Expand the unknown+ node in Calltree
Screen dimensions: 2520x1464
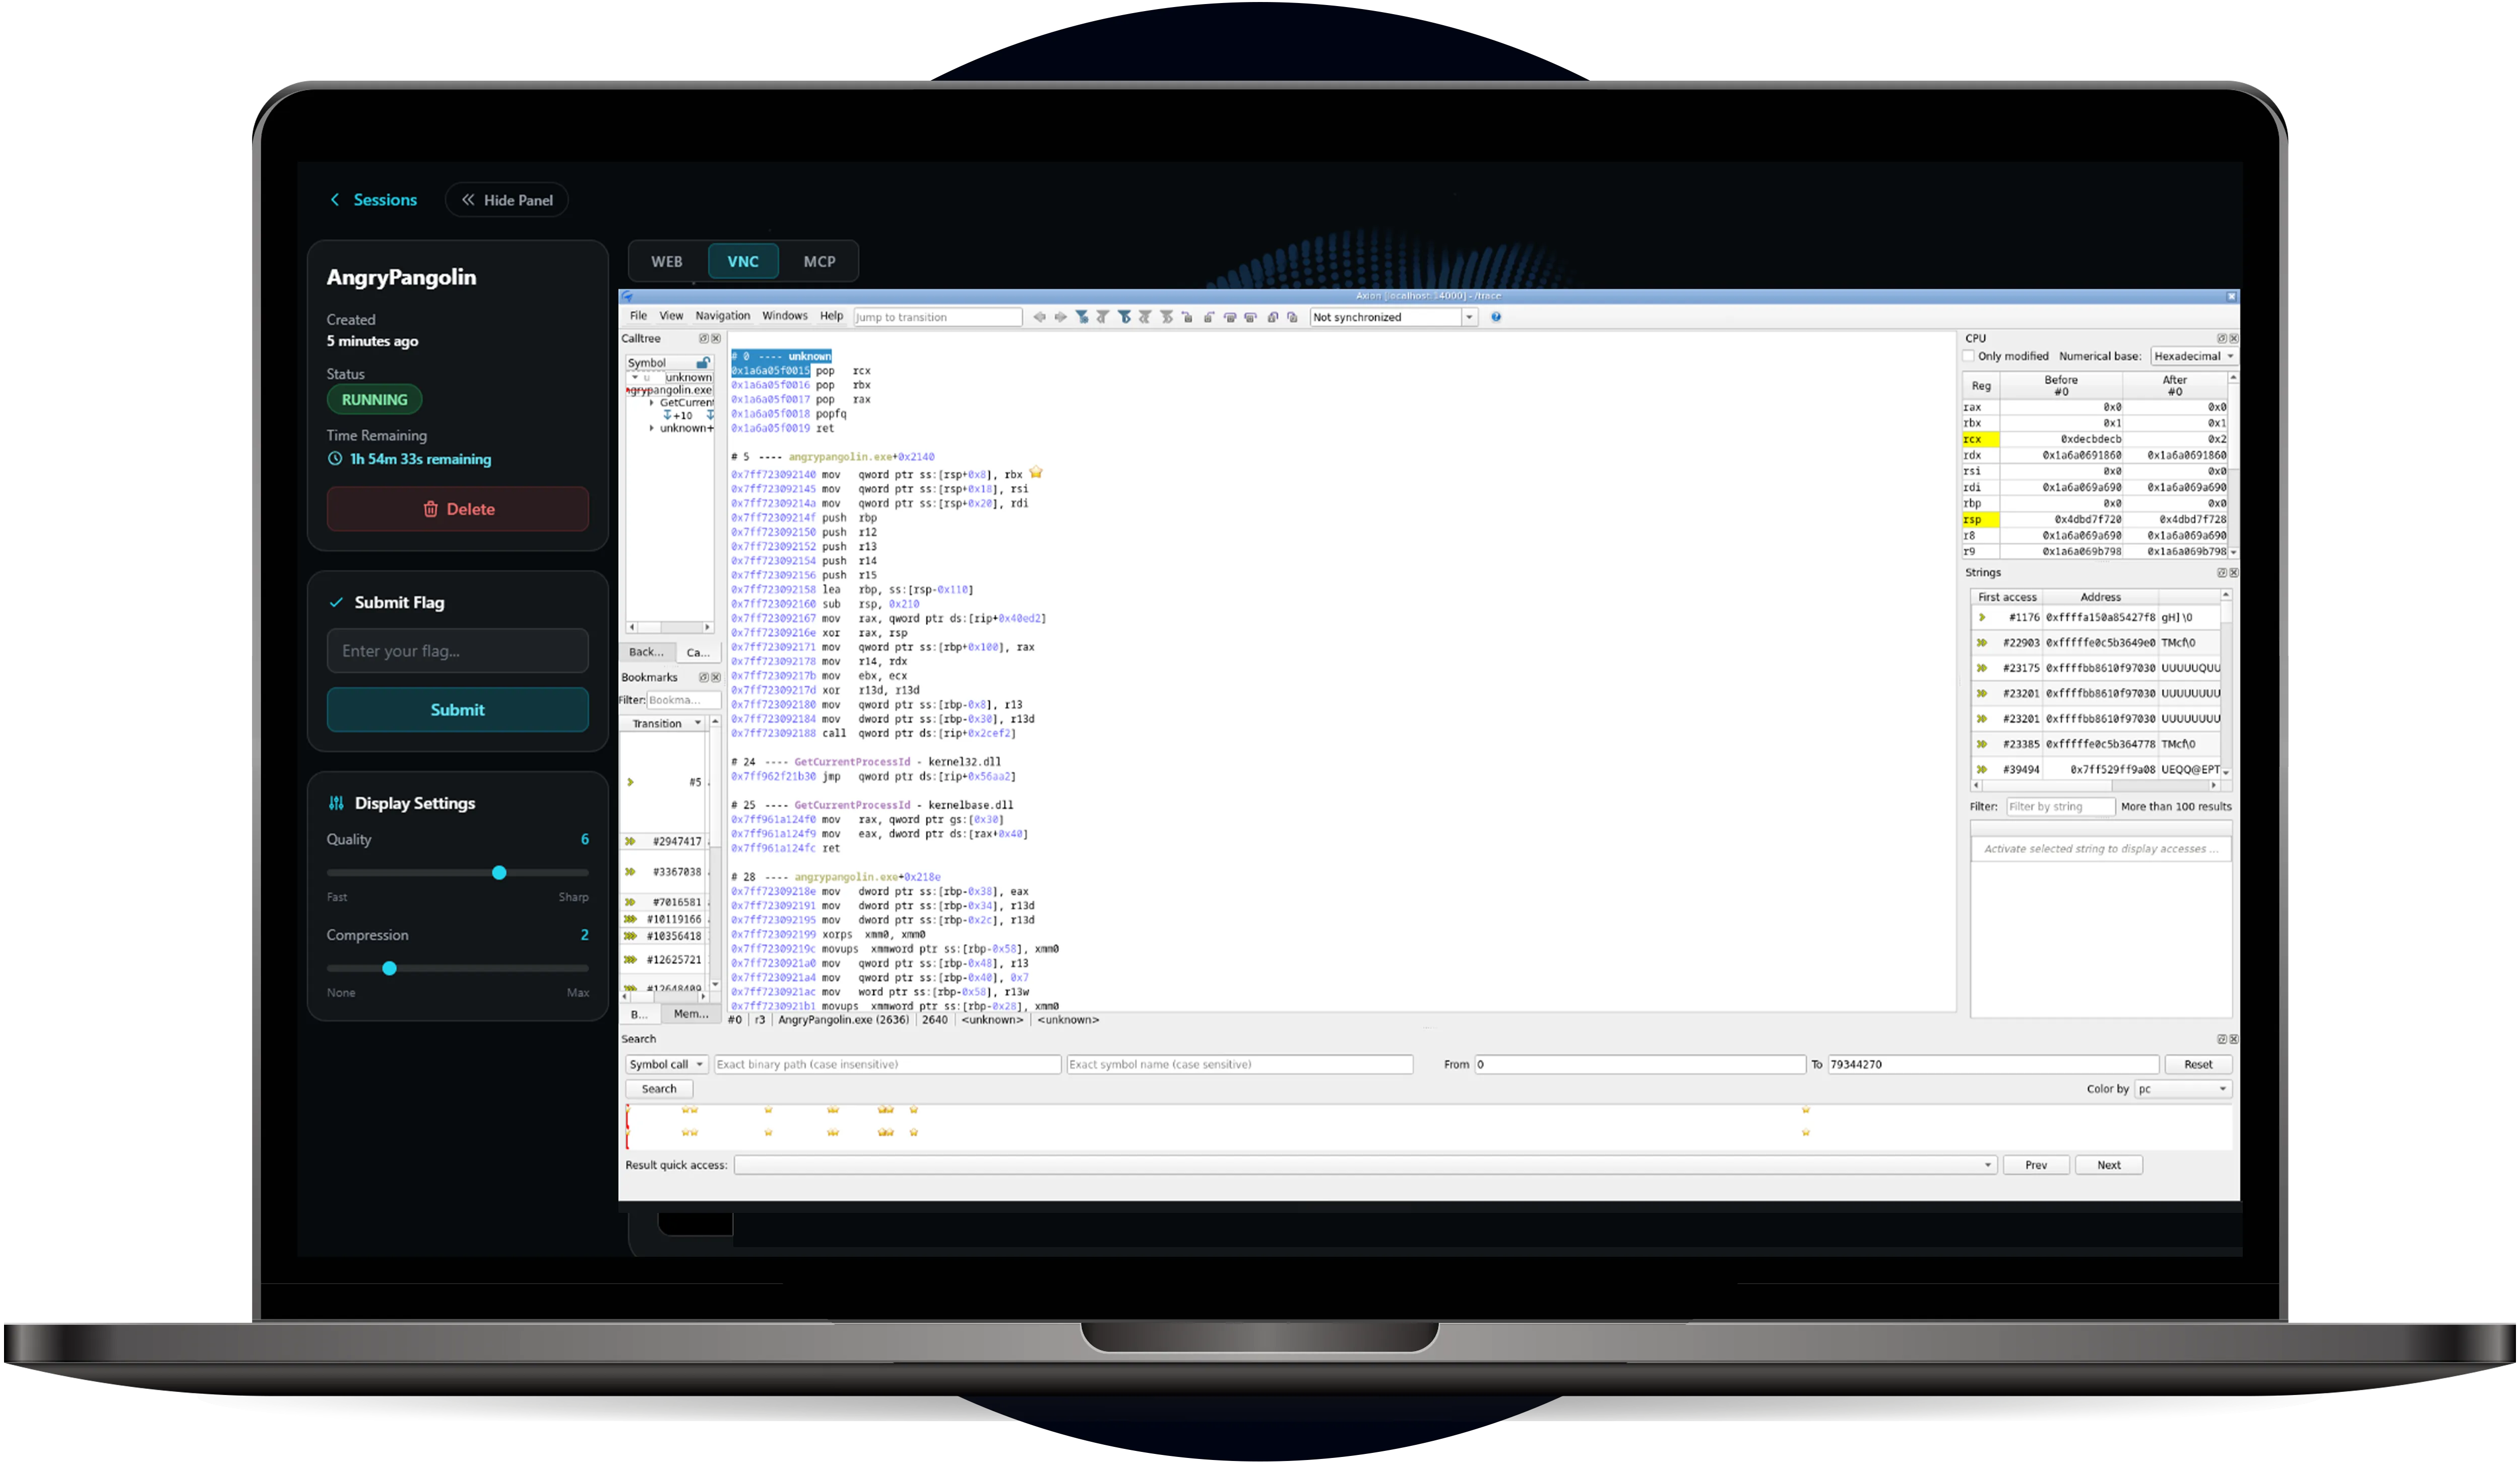coord(651,428)
